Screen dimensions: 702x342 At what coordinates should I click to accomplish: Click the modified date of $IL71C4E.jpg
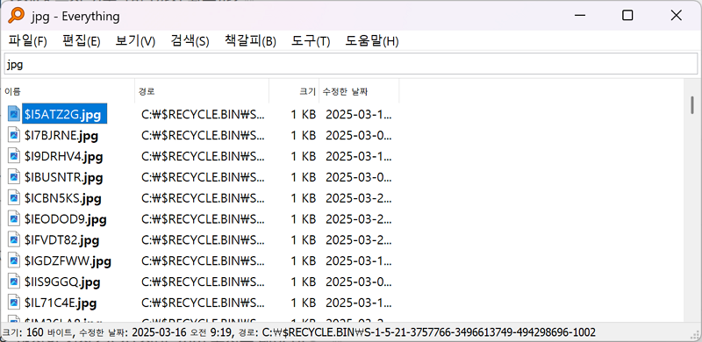click(x=359, y=303)
